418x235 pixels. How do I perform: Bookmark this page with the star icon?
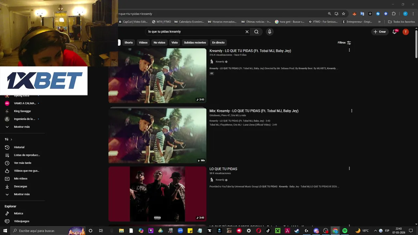(344, 14)
